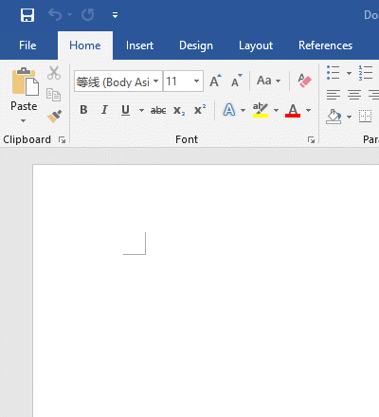Select the Format Painter brush

54,116
